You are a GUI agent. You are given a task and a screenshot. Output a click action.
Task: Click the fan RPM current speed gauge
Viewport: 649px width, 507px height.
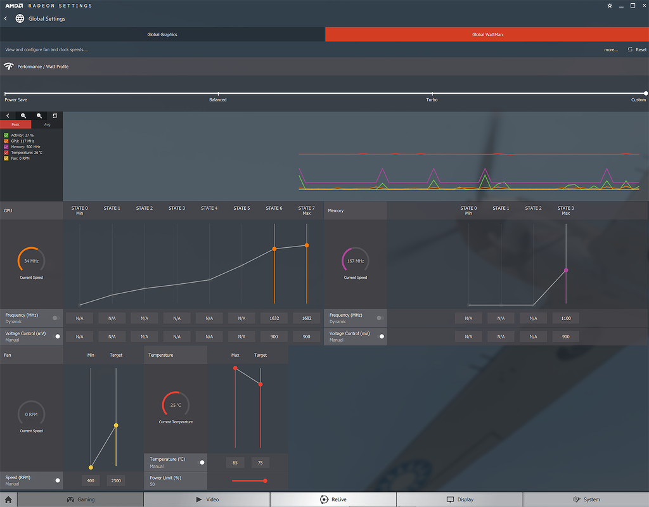32,414
